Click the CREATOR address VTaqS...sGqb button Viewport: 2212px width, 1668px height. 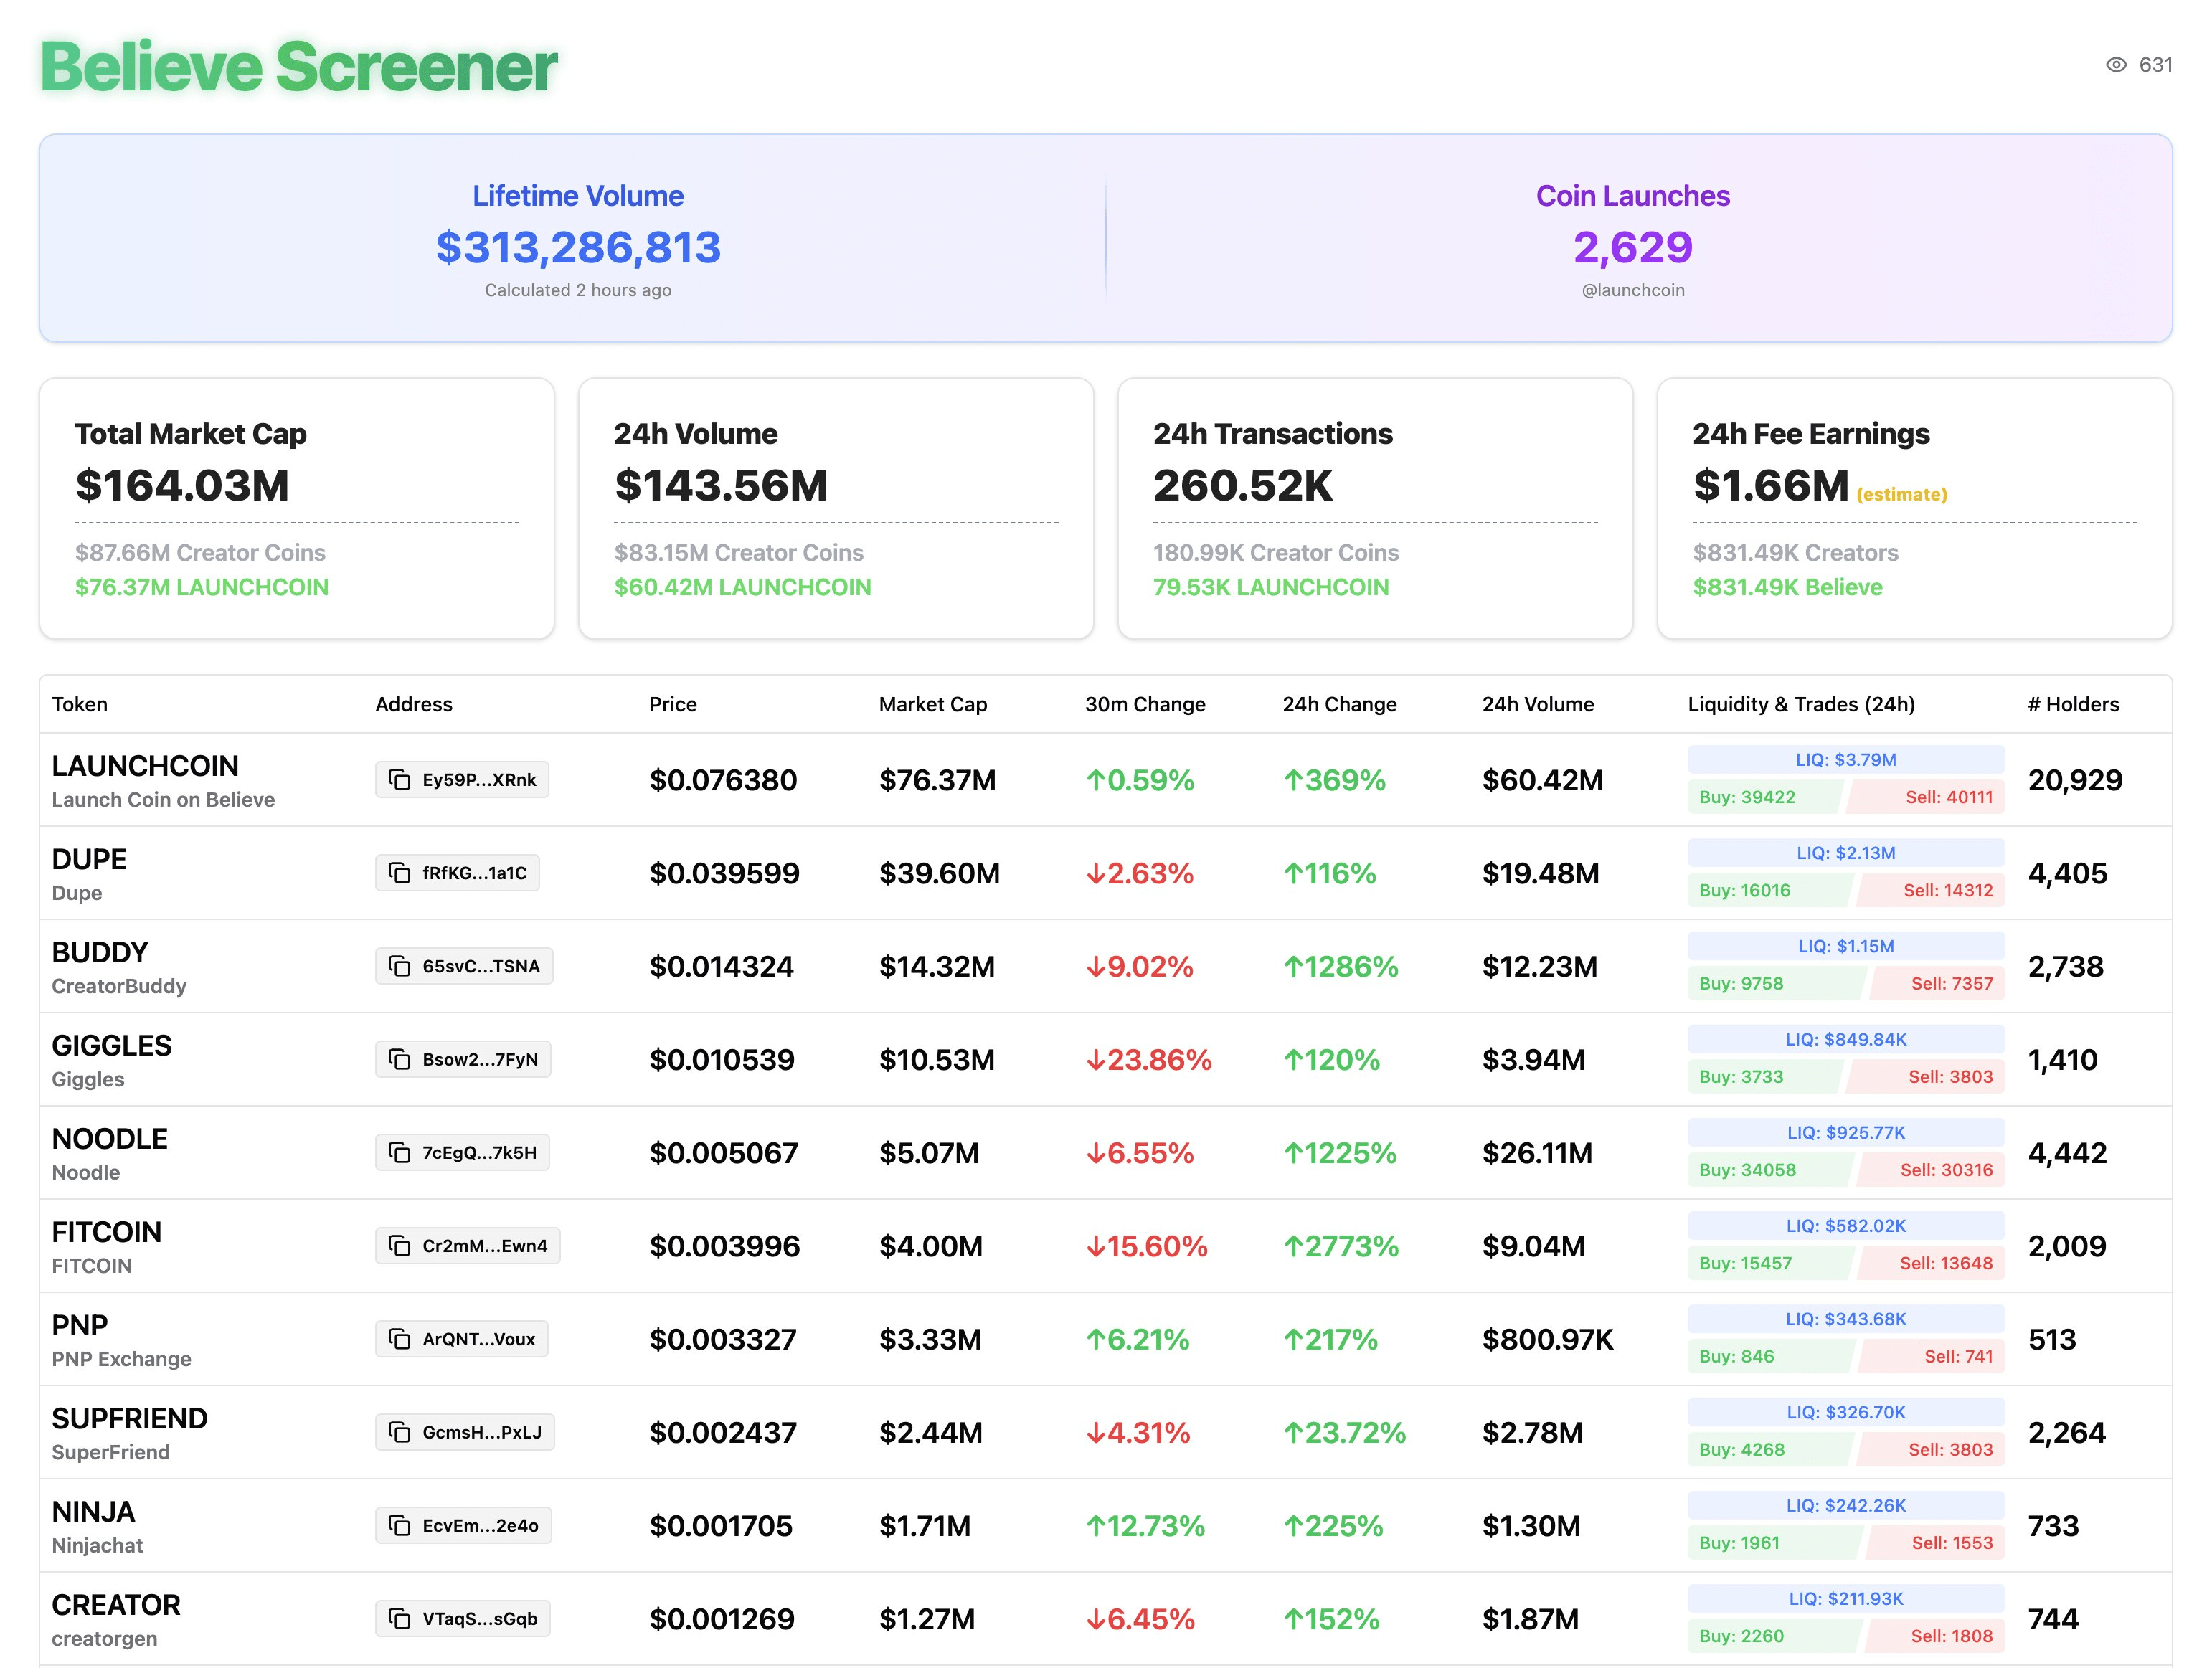462,1618
